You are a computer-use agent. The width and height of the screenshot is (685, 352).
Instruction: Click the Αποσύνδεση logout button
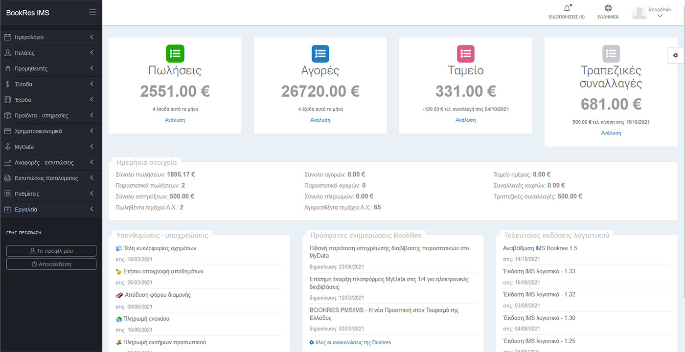click(x=51, y=264)
